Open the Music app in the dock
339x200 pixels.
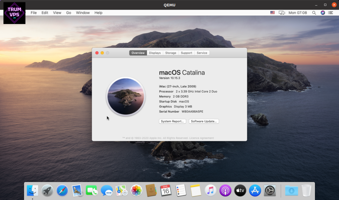(x=210, y=190)
